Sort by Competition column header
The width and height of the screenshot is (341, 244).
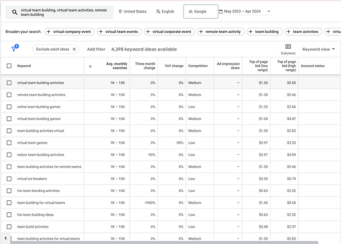[x=198, y=66]
